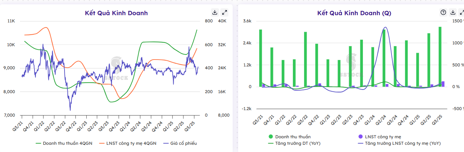Click the 1000 % axis label
Image resolution: width=464 pixels, height=152 pixels.
coord(458,43)
